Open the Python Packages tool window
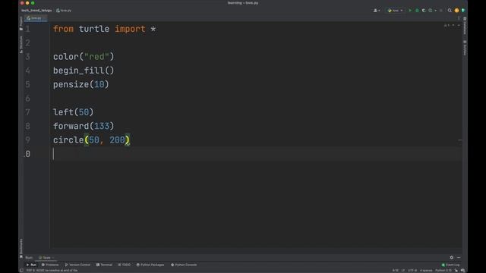486x273 pixels. coord(150,265)
